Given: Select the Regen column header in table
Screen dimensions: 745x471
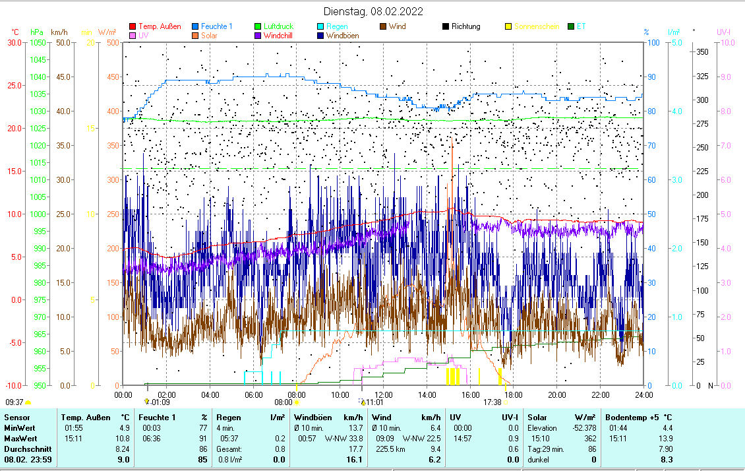Looking at the screenshot, I should 229,418.
